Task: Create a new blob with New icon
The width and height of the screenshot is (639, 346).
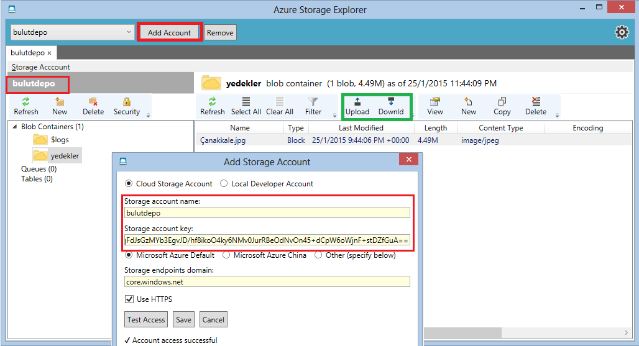Action: point(469,106)
